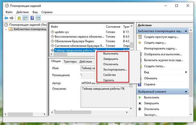Switch to the Триггеры tab
Viewport: 196px width, 125px height.
pyautogui.click(x=70, y=62)
